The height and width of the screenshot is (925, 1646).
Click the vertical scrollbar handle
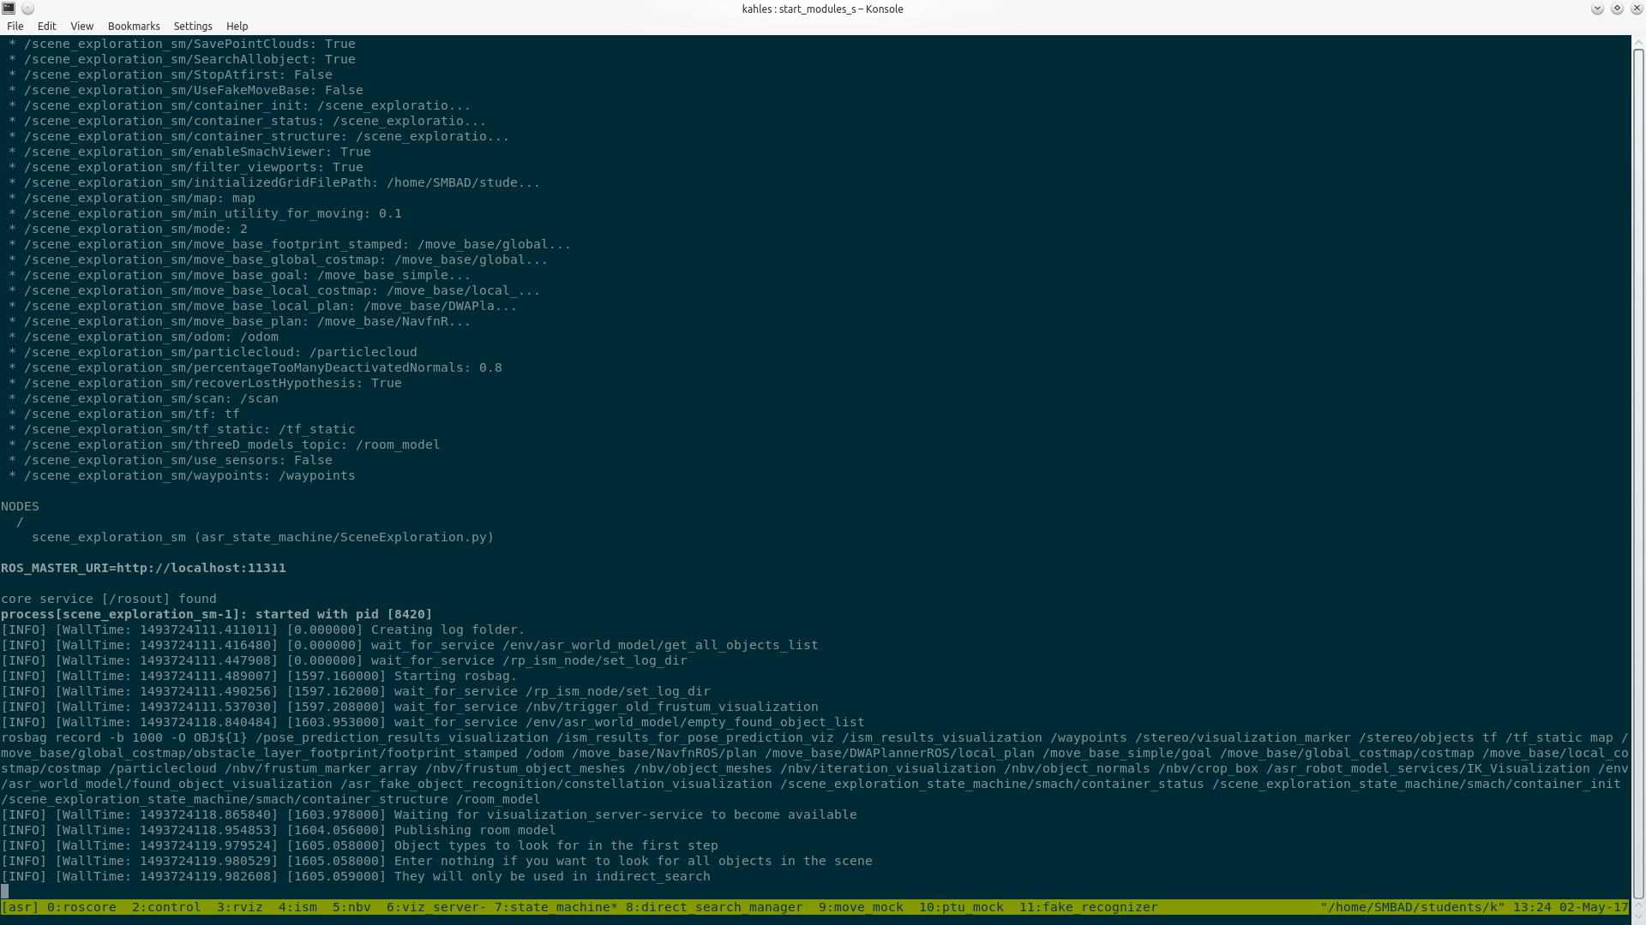tap(1638, 471)
